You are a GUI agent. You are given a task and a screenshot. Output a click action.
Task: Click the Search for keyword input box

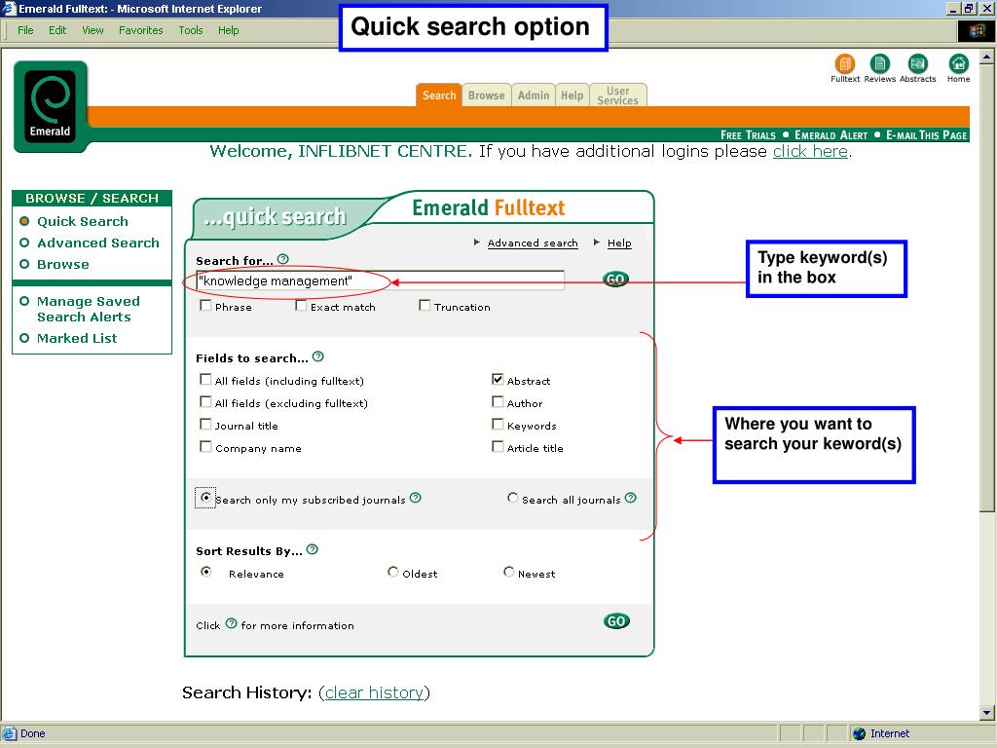coord(380,280)
